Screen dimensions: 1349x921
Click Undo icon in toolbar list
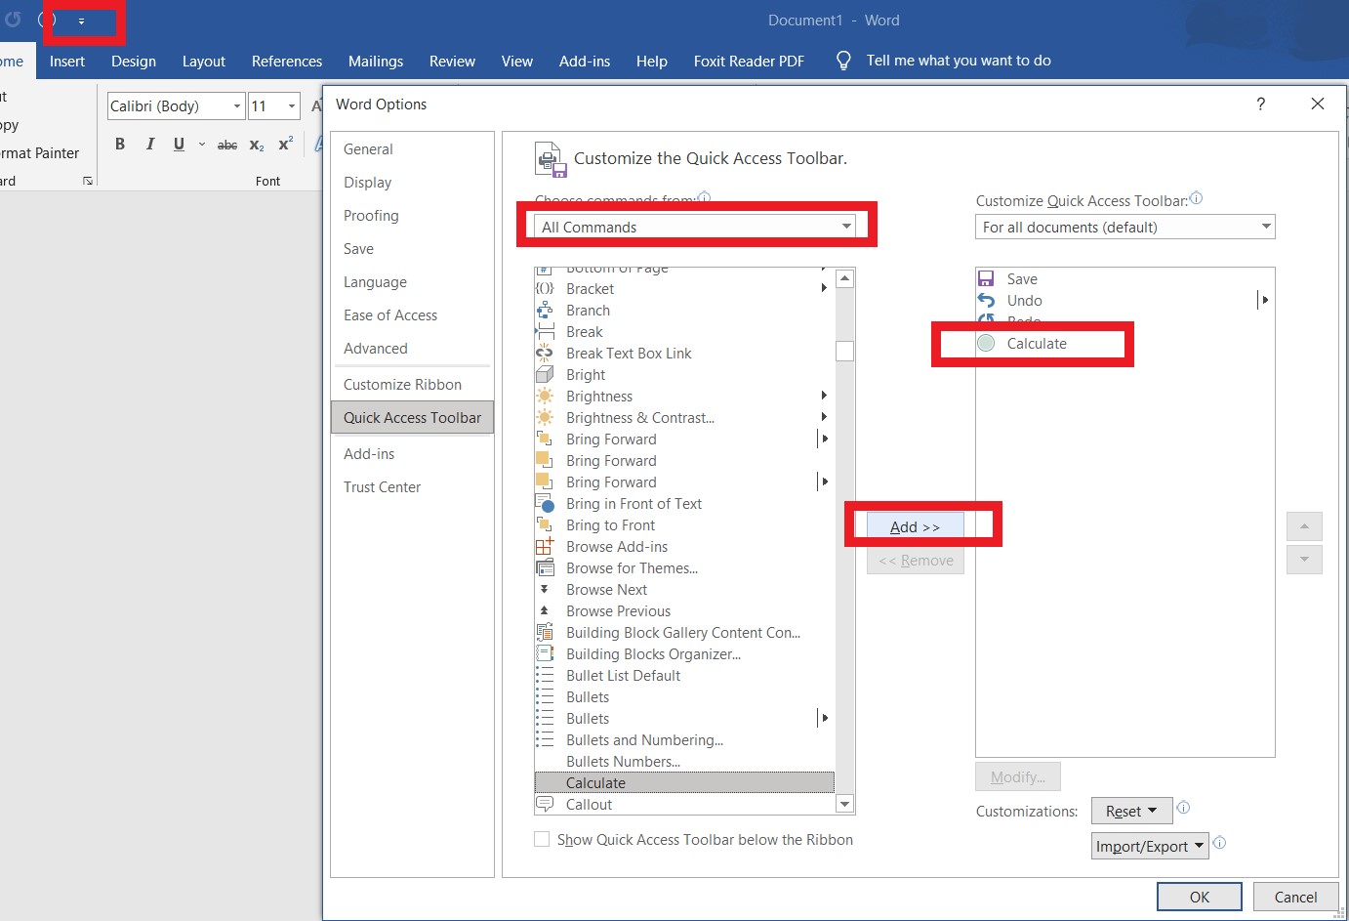[986, 300]
